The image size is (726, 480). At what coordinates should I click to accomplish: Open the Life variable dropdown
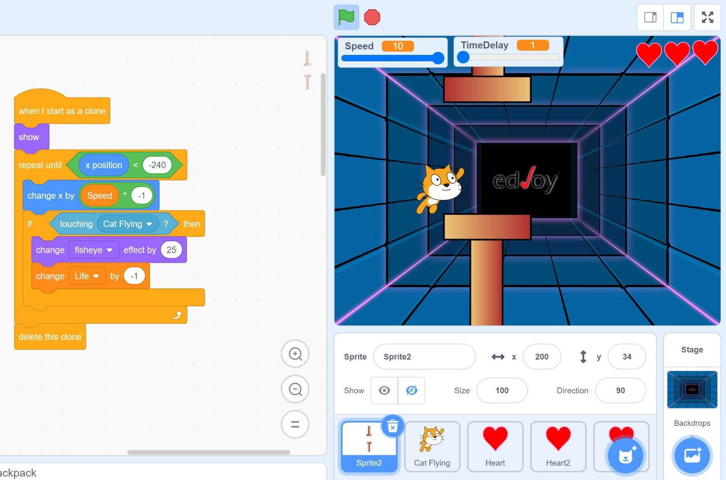pyautogui.click(x=87, y=276)
